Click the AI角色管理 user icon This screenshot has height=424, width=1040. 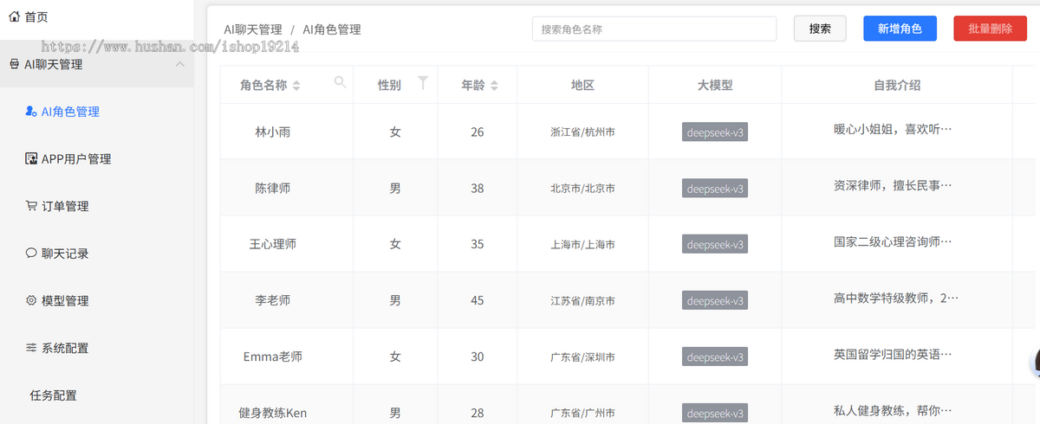coord(32,112)
